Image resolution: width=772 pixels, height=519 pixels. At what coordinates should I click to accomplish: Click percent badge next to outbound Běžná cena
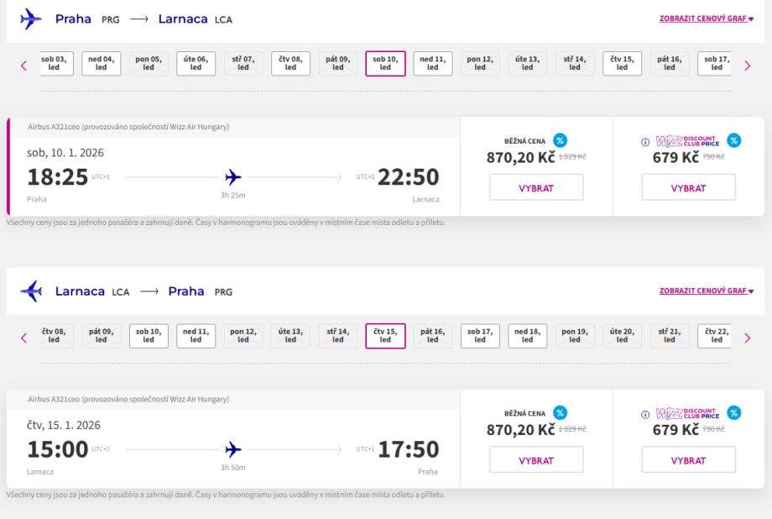560,140
